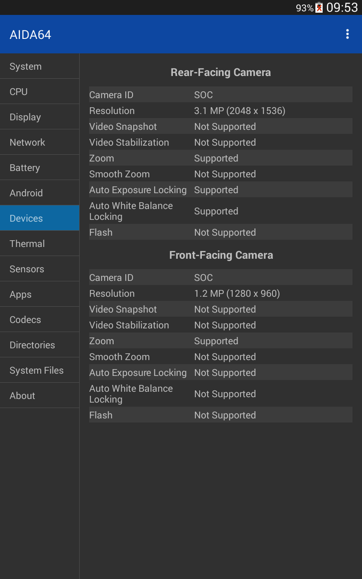Screen dimensions: 362x579
Task: Show the Thermal section
Action: point(39,243)
